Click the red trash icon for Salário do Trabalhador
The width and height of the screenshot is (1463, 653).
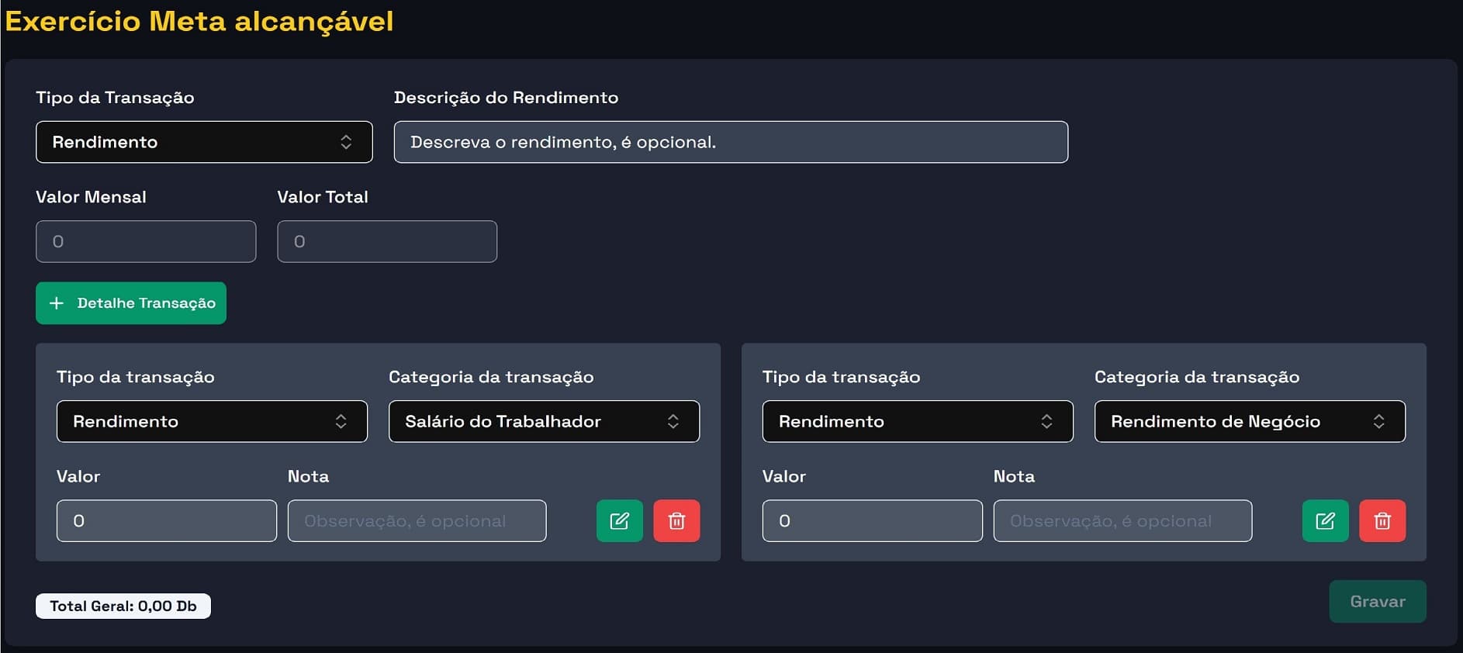(676, 520)
